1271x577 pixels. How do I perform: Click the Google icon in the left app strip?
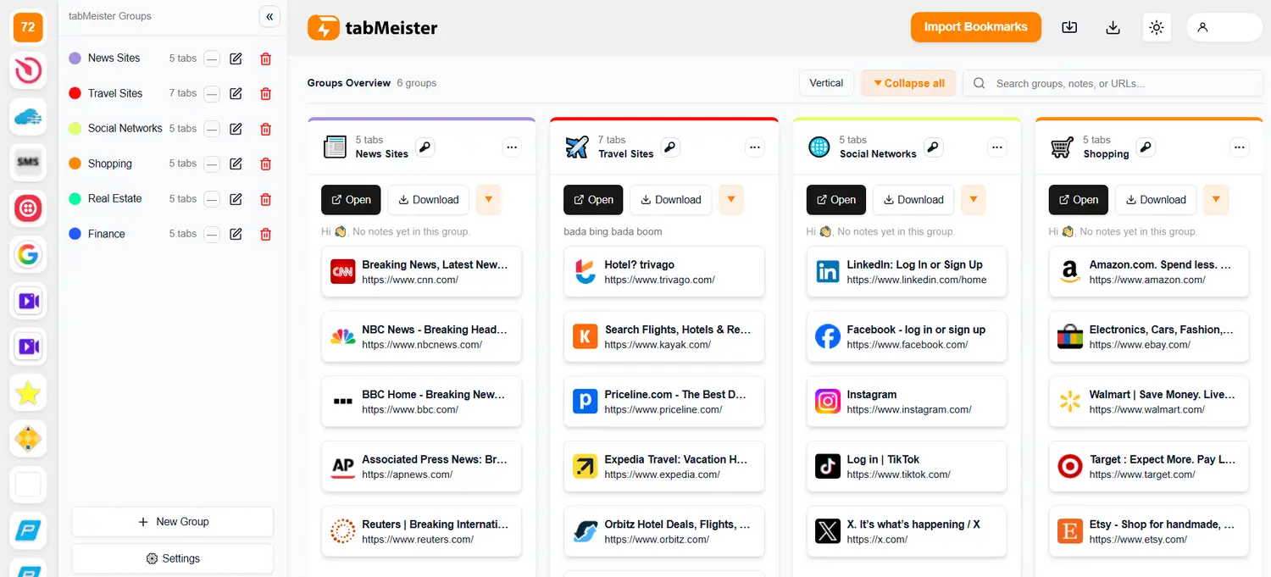click(28, 255)
